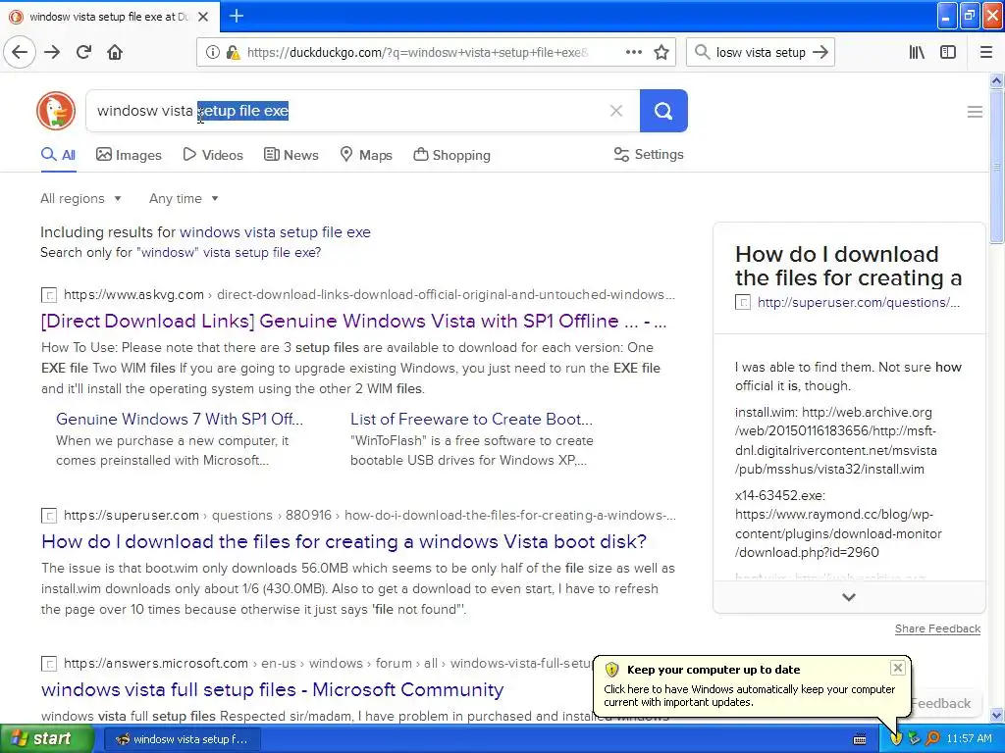Image resolution: width=1005 pixels, height=753 pixels.
Task: Click the orange magnifier tray icon
Action: click(x=932, y=738)
